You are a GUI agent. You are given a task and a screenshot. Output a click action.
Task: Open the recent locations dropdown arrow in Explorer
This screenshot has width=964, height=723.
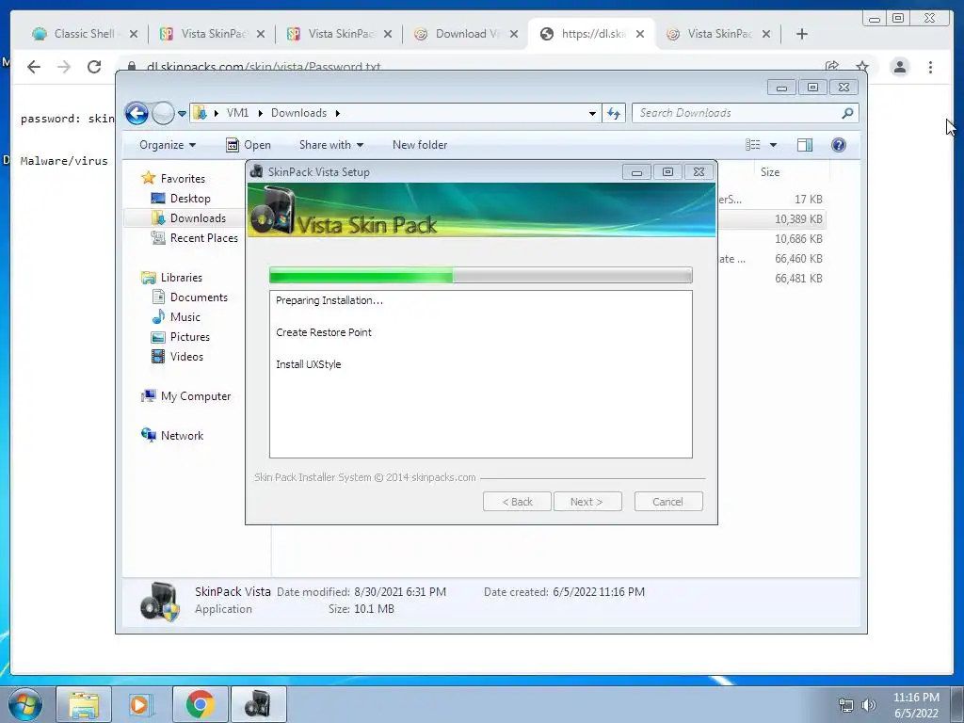pyautogui.click(x=182, y=114)
